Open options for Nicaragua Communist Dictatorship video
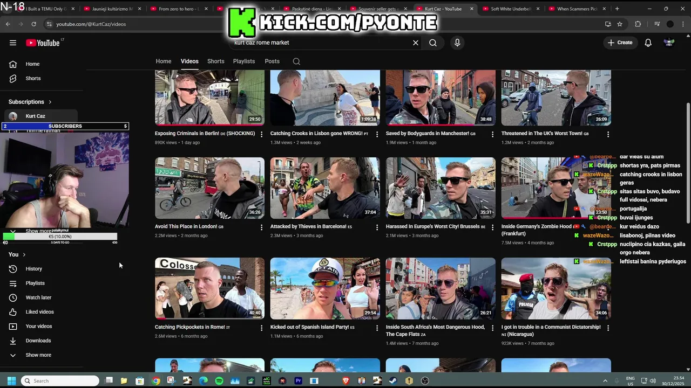Viewport: 691px width, 388px height. coord(608,328)
